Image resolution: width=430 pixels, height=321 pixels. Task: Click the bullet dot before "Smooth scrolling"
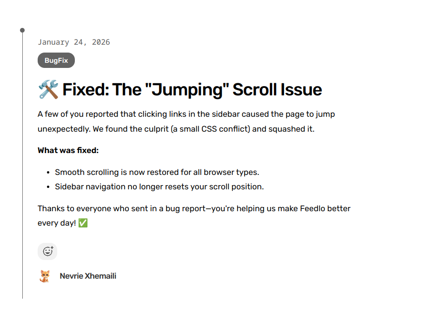[x=48, y=173]
